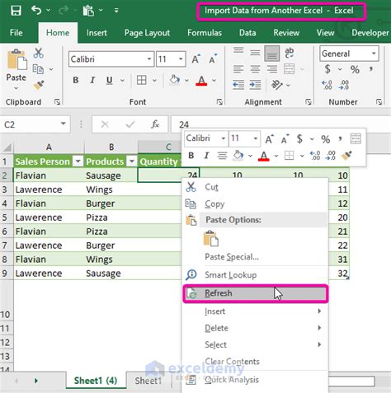The height and width of the screenshot is (393, 391).
Task: Switch to the Data tab
Action: (x=247, y=33)
